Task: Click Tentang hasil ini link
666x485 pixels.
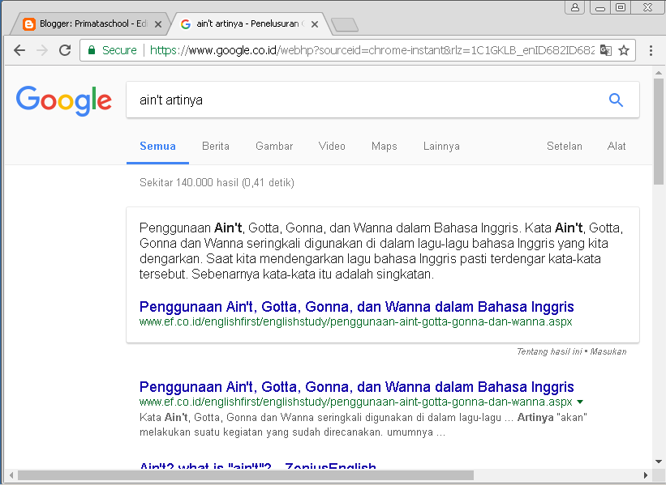Action: coord(549,351)
